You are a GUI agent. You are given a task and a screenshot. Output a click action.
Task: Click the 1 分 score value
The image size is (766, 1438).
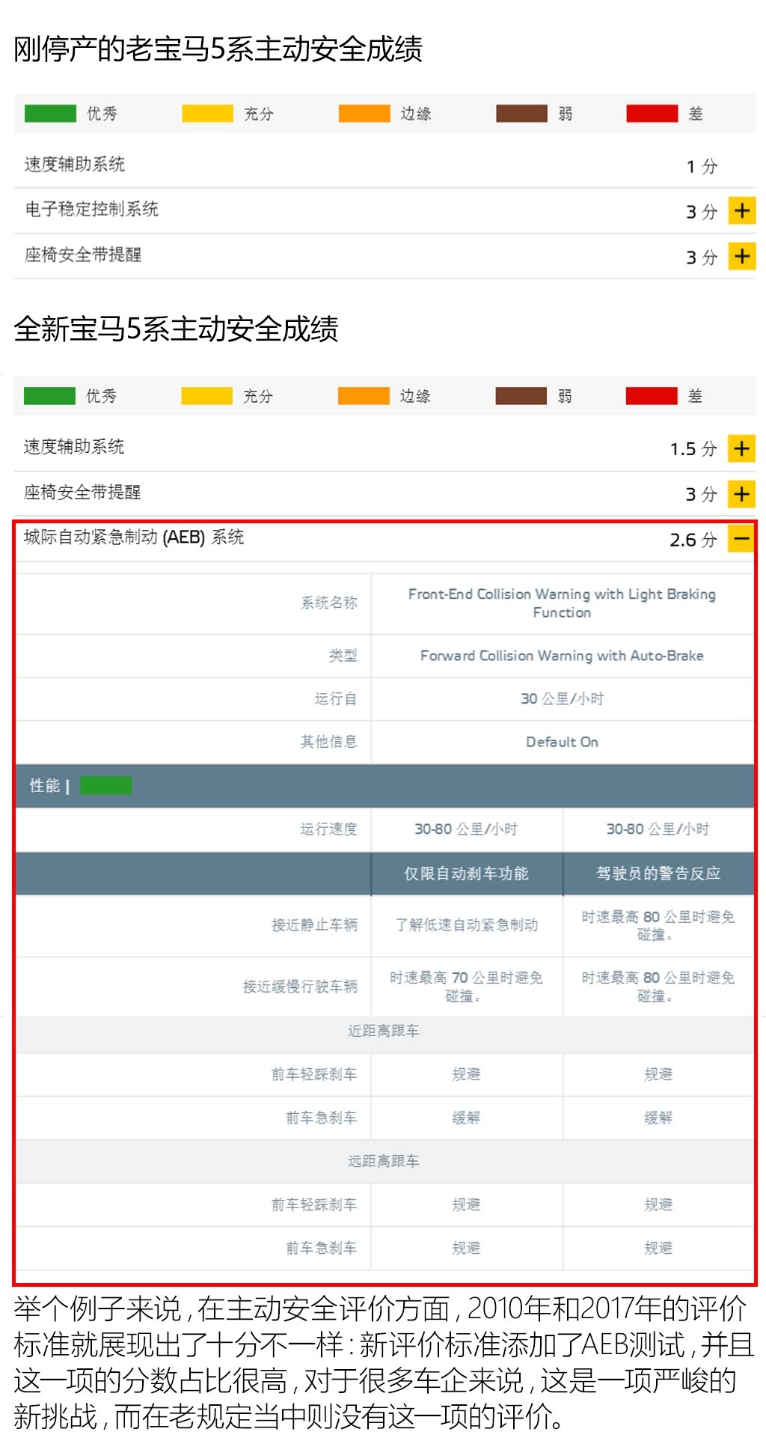tap(702, 166)
